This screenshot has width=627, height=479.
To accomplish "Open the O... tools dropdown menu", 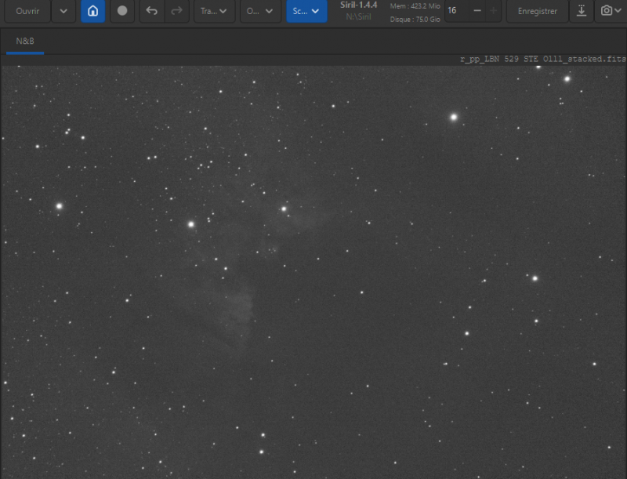I will 260,11.
